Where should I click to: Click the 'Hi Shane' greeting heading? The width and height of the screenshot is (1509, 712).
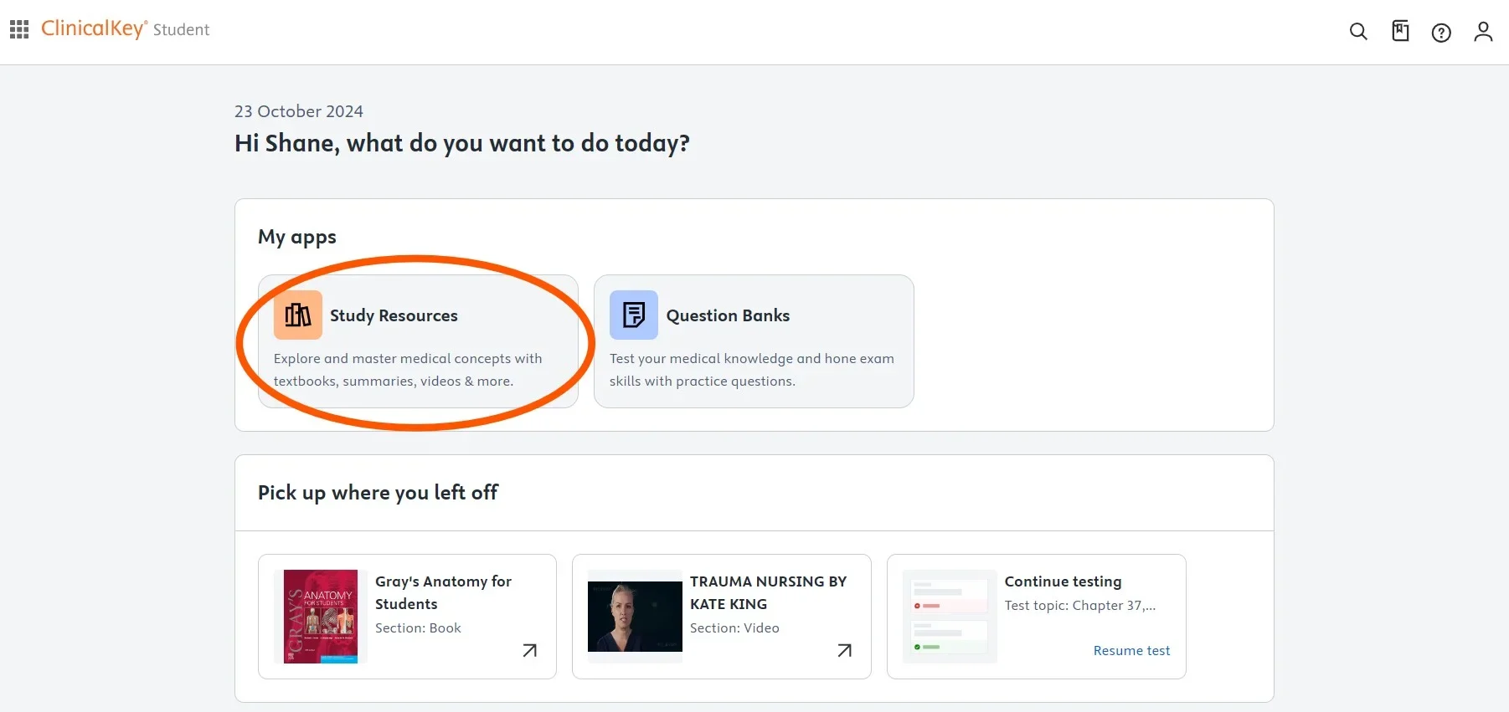[462, 144]
